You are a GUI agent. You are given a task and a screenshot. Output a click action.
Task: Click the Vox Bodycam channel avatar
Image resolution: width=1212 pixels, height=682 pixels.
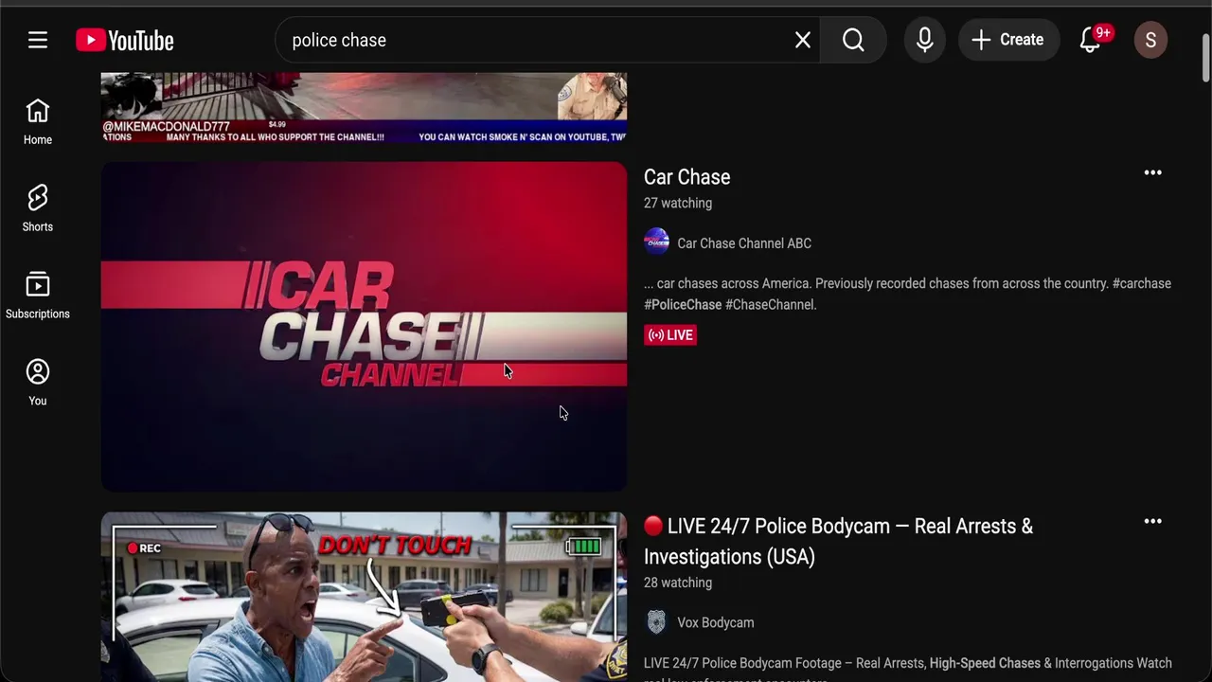pos(656,621)
